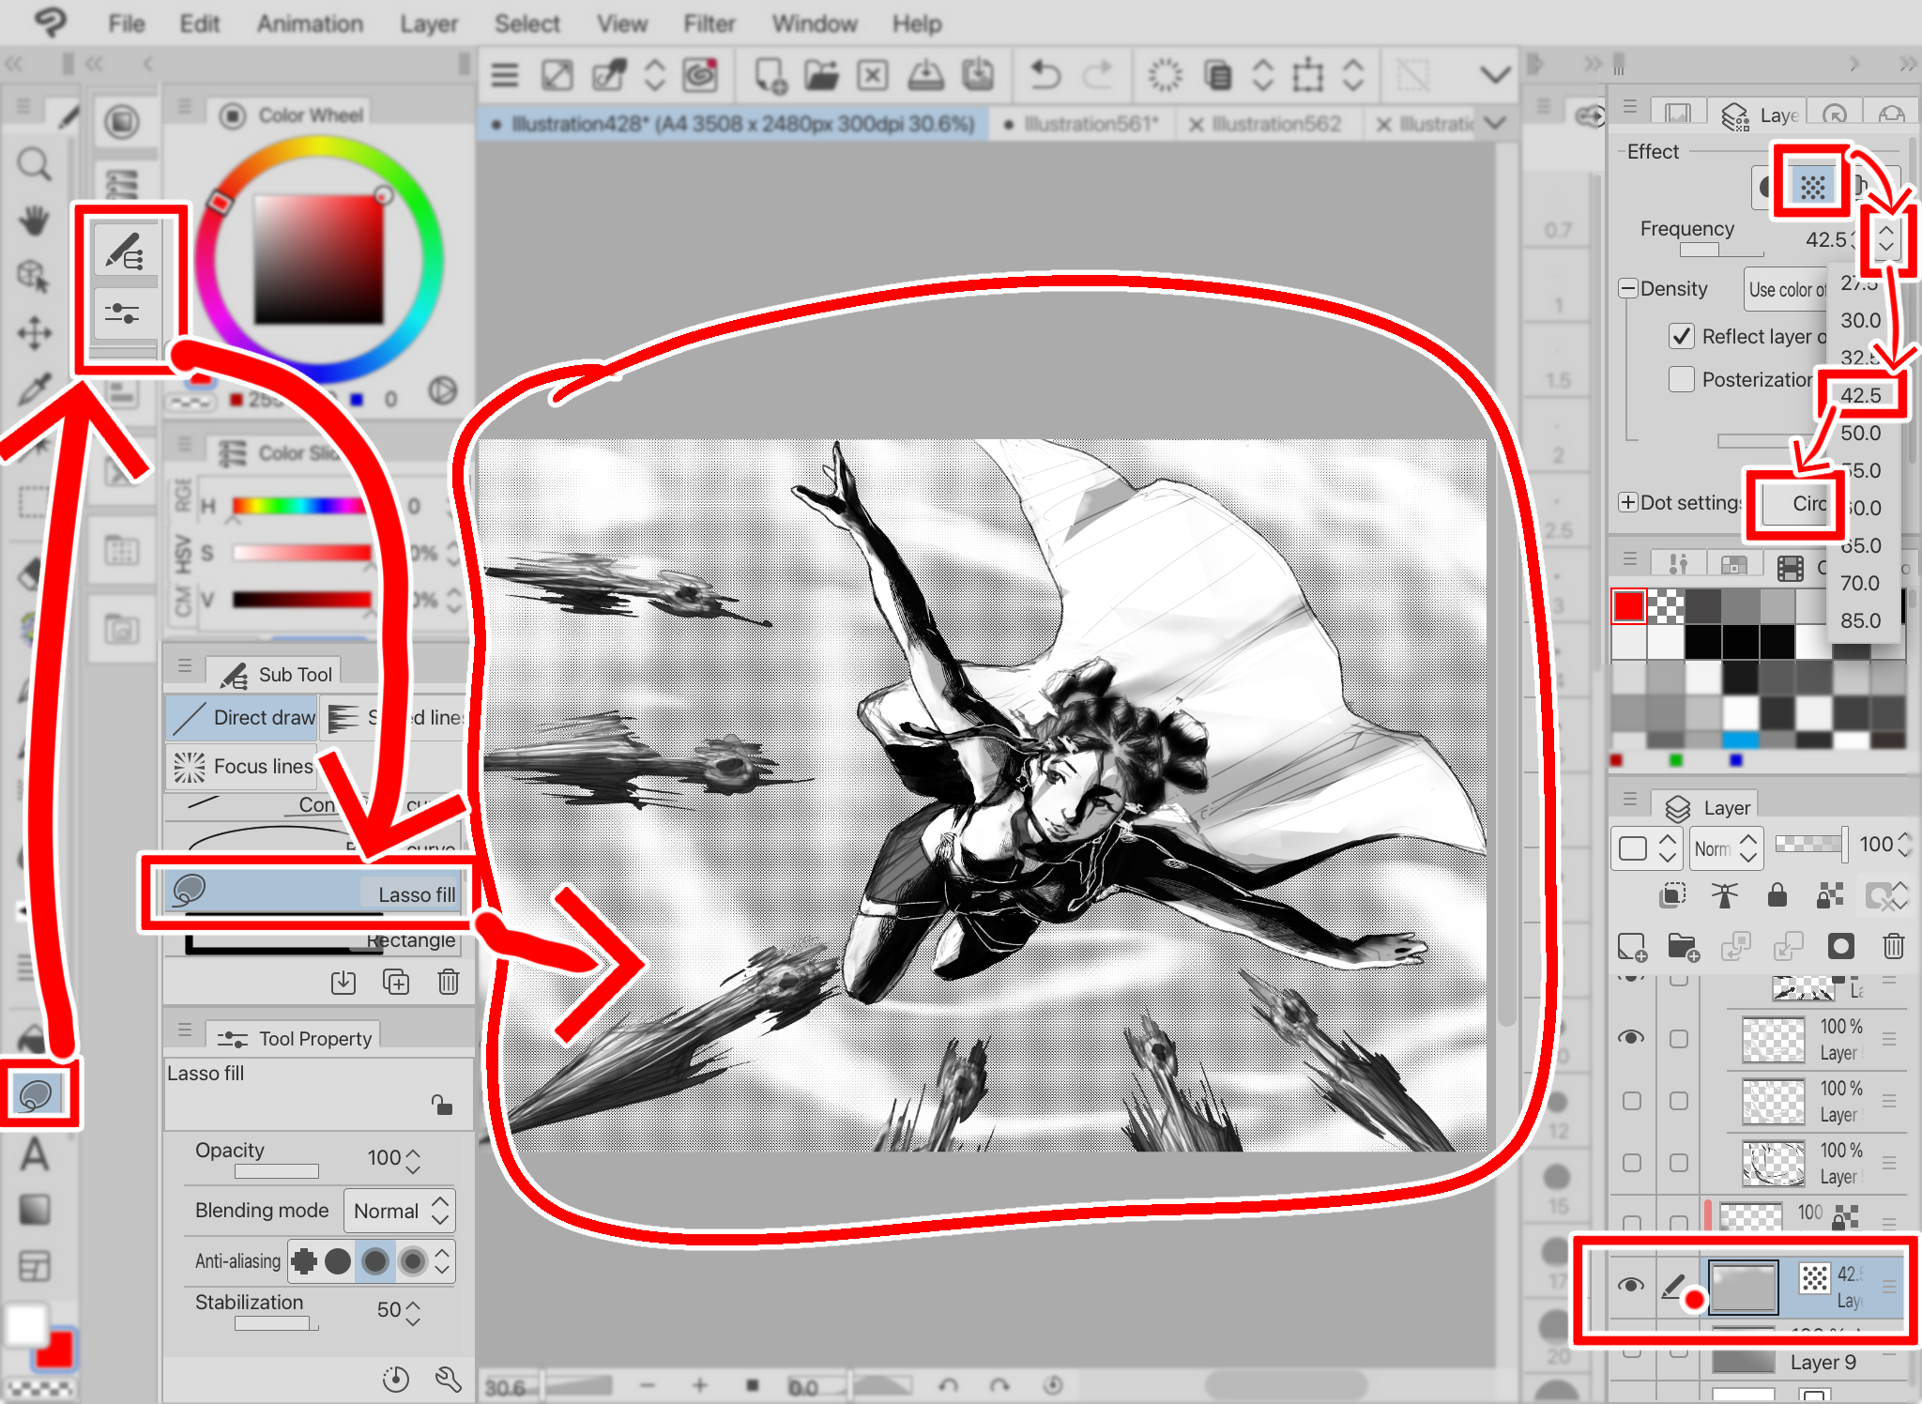This screenshot has width=1922, height=1404.
Task: Open the Frequency value list arrows
Action: tap(1885, 238)
